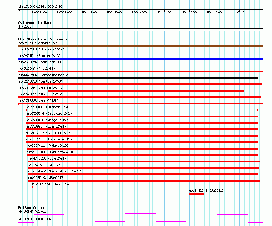Click the nsv6032341 (Wu2021) label

(x=206, y=191)
